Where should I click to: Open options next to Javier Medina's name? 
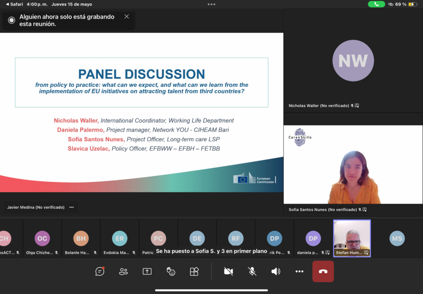[x=71, y=207]
